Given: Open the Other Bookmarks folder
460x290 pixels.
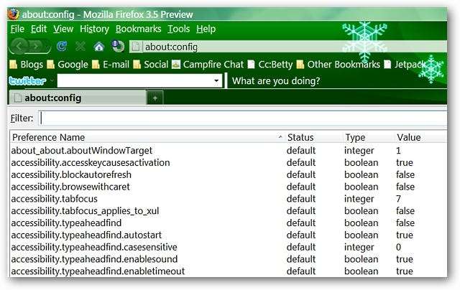Looking at the screenshot, I should pos(339,64).
